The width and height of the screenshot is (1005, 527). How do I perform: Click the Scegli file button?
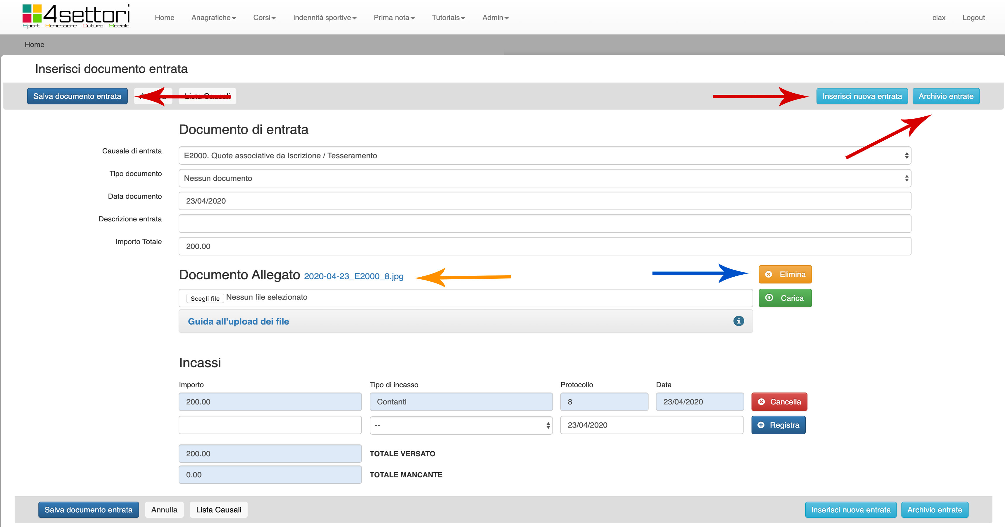205,299
